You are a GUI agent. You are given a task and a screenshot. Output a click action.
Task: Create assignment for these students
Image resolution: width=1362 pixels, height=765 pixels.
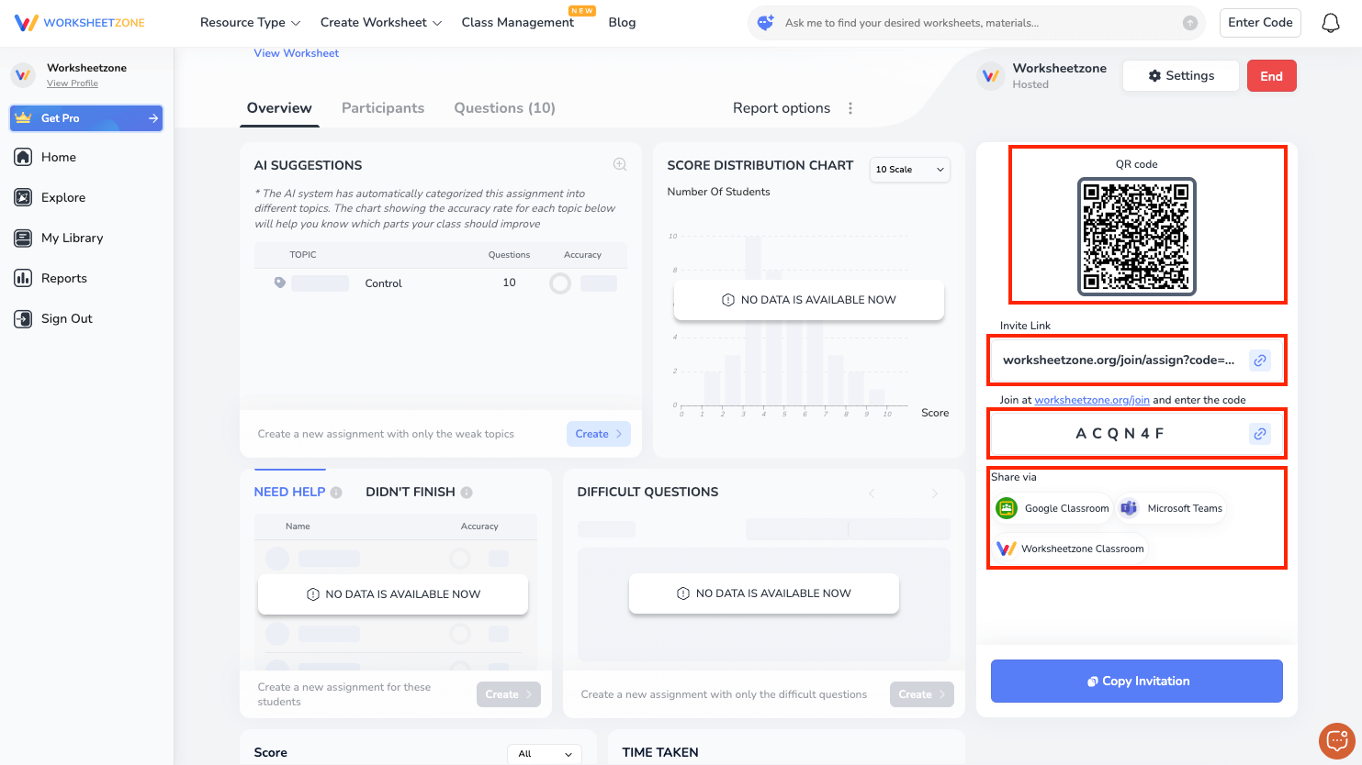click(x=509, y=694)
